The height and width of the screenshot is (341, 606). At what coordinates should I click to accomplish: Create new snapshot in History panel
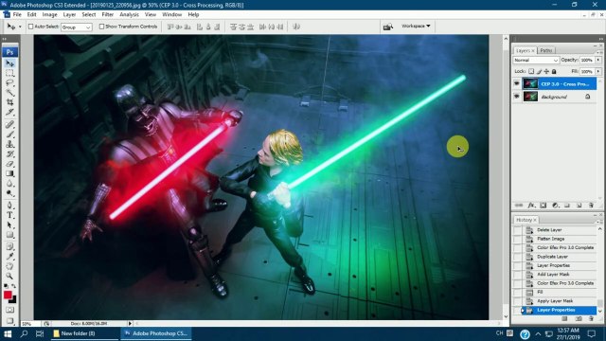[579, 319]
